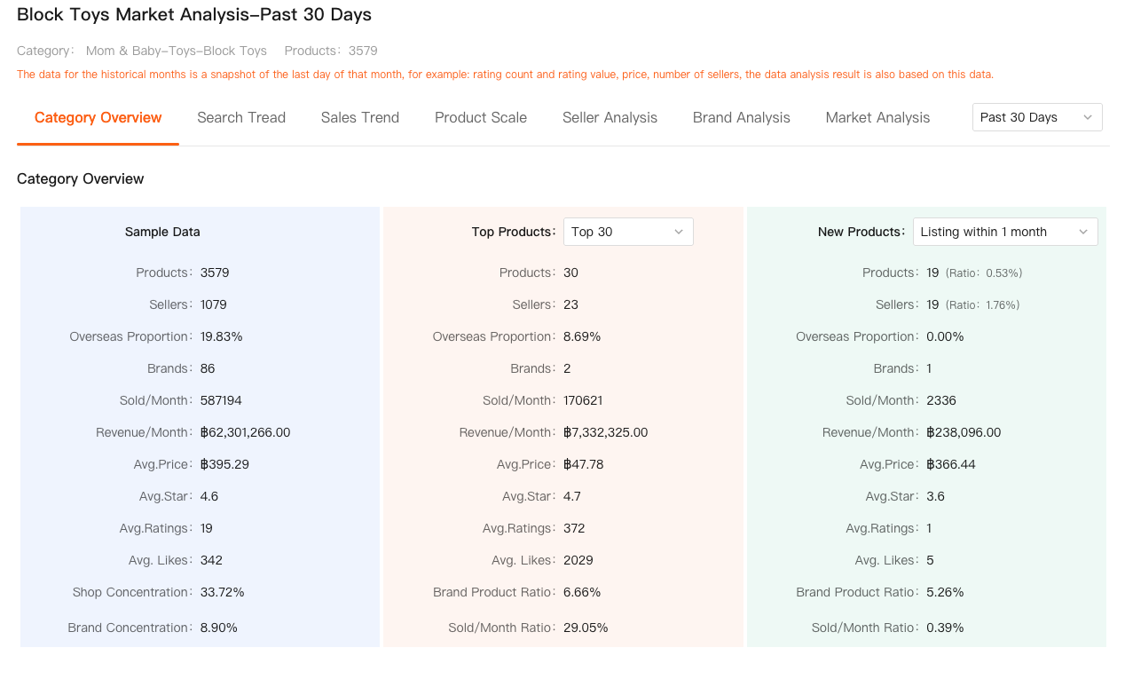
Task: Open the Brand Analysis tab
Action: [741, 117]
